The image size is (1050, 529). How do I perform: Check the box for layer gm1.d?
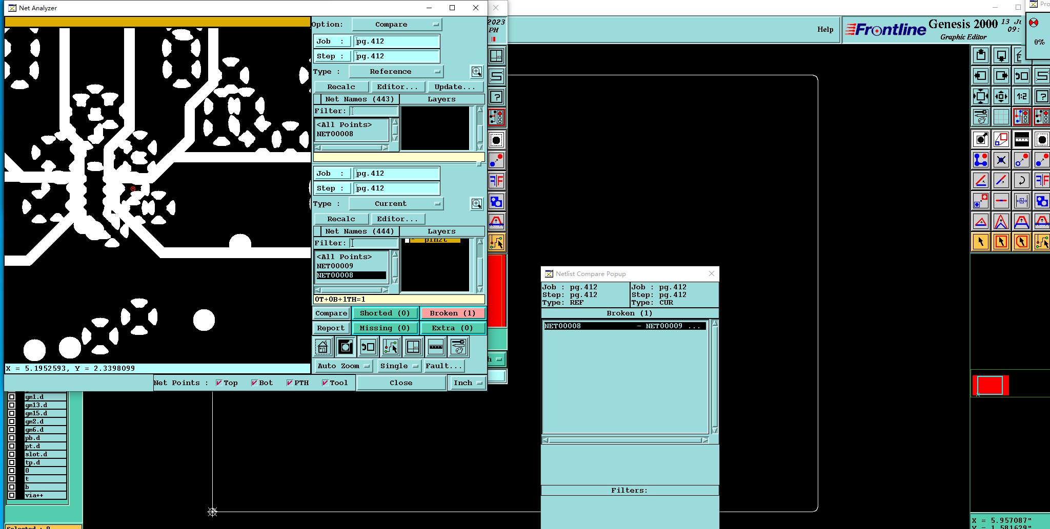point(12,397)
